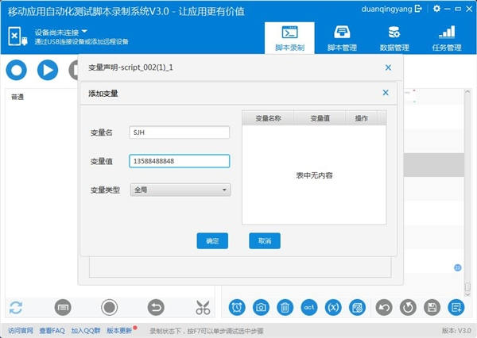Click the camera screenshot icon
This screenshot has width=477, height=338.
coord(260,307)
